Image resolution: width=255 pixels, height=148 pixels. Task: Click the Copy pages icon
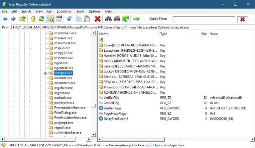78,19
